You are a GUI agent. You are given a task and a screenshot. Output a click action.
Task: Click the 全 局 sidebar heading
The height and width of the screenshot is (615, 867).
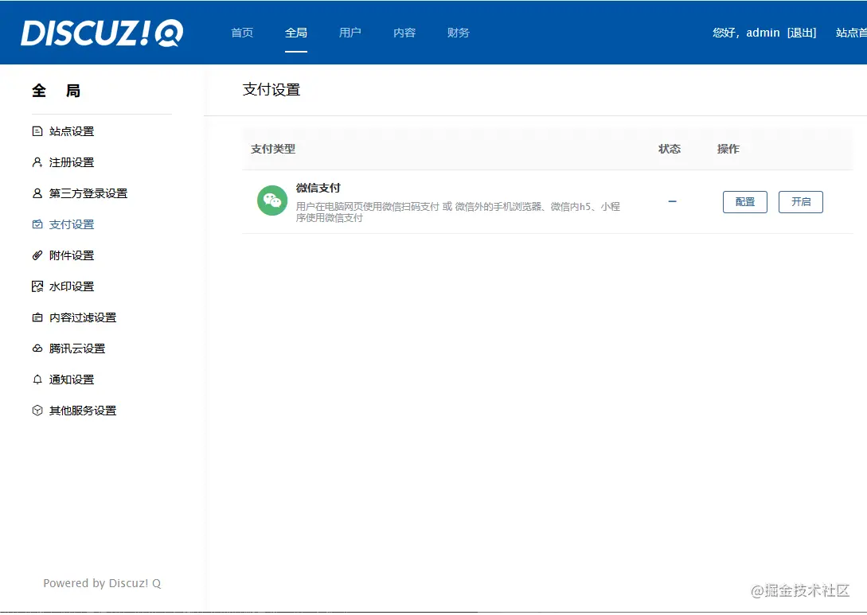[56, 91]
